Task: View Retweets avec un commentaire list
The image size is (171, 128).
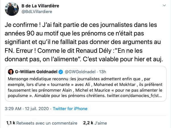Action: 47,123
